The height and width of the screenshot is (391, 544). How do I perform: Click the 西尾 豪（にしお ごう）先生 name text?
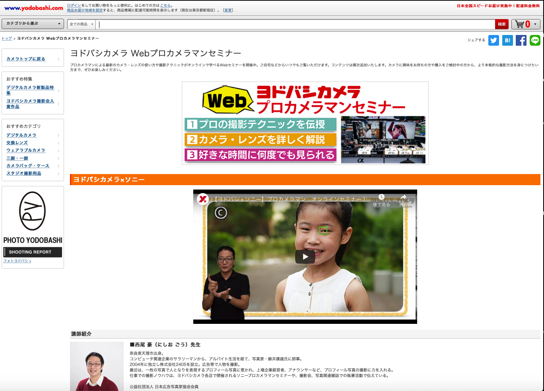165,345
